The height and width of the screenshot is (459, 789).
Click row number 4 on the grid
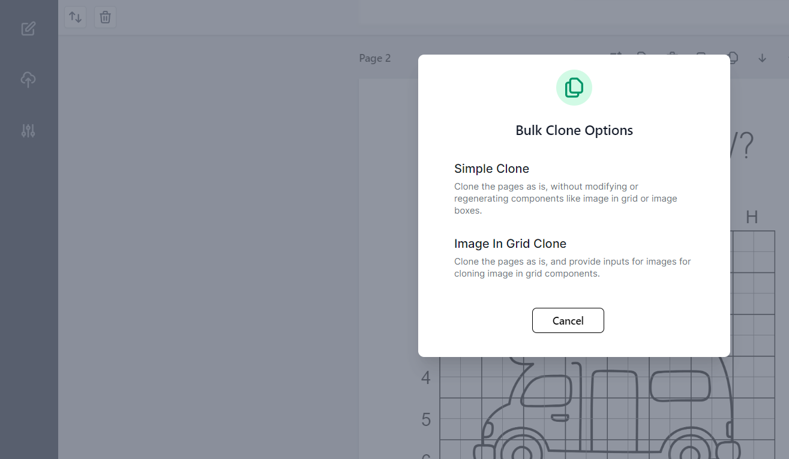[x=426, y=378]
